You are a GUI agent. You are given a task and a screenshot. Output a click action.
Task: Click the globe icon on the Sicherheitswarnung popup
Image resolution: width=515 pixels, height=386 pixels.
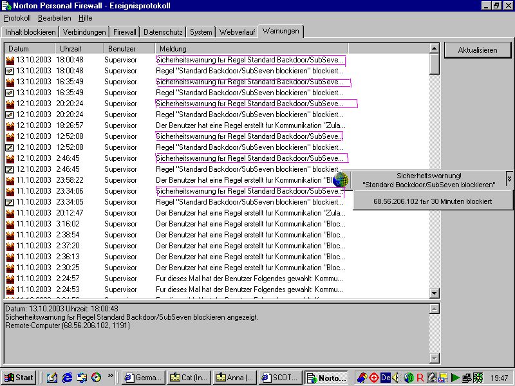click(341, 180)
